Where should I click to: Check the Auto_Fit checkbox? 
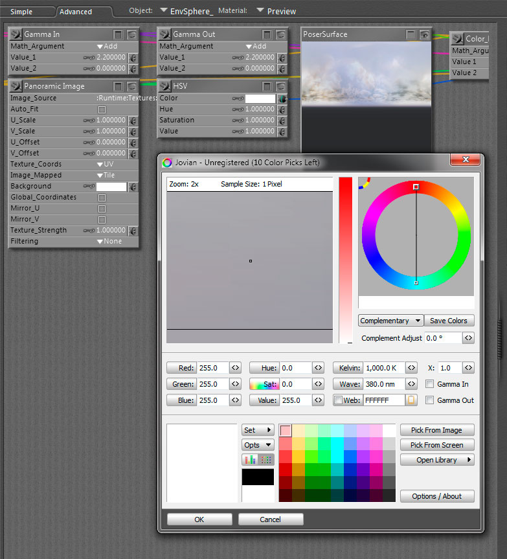[x=101, y=109]
